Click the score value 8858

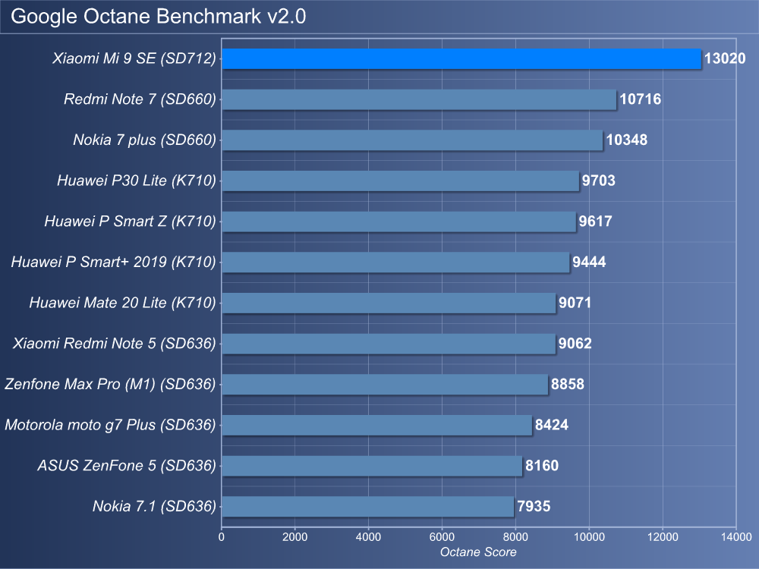[x=567, y=384]
